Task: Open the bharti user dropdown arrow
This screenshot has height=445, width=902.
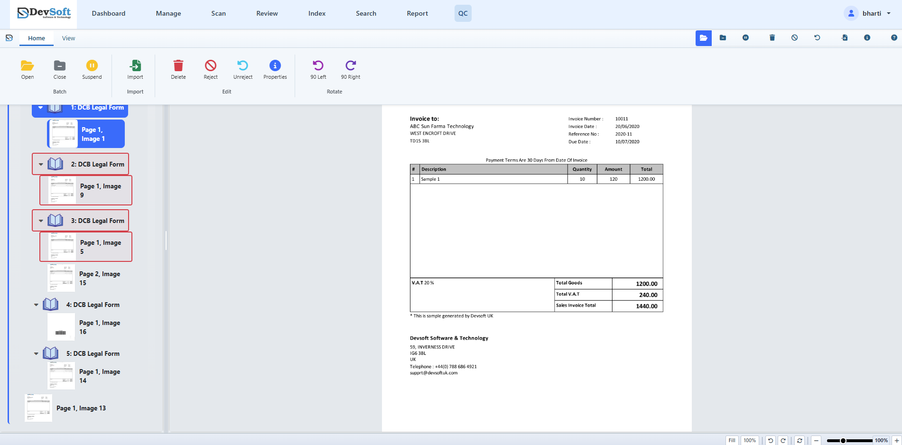Action: coord(889,13)
